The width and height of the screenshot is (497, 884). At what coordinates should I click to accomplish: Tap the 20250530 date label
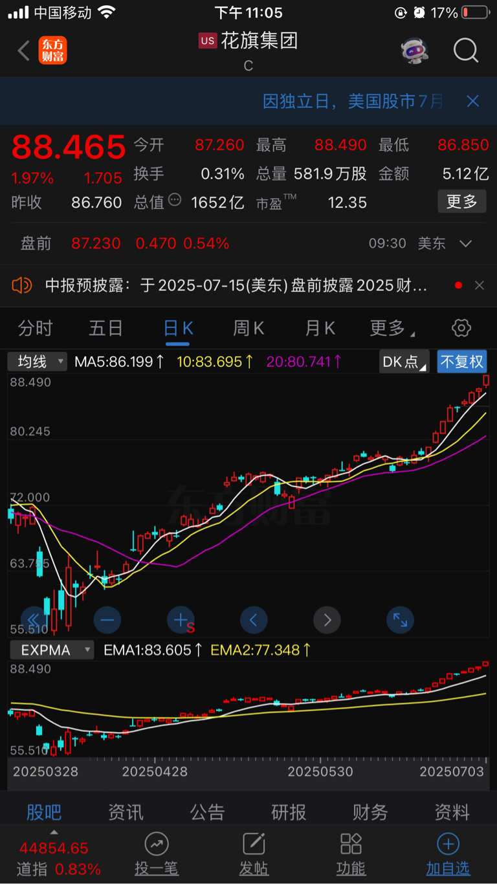coord(320,772)
